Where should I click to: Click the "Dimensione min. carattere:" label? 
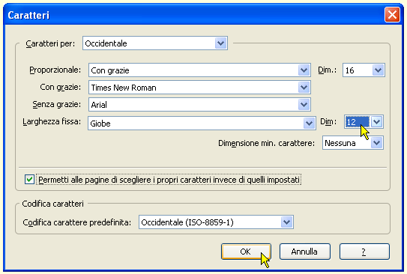266,143
